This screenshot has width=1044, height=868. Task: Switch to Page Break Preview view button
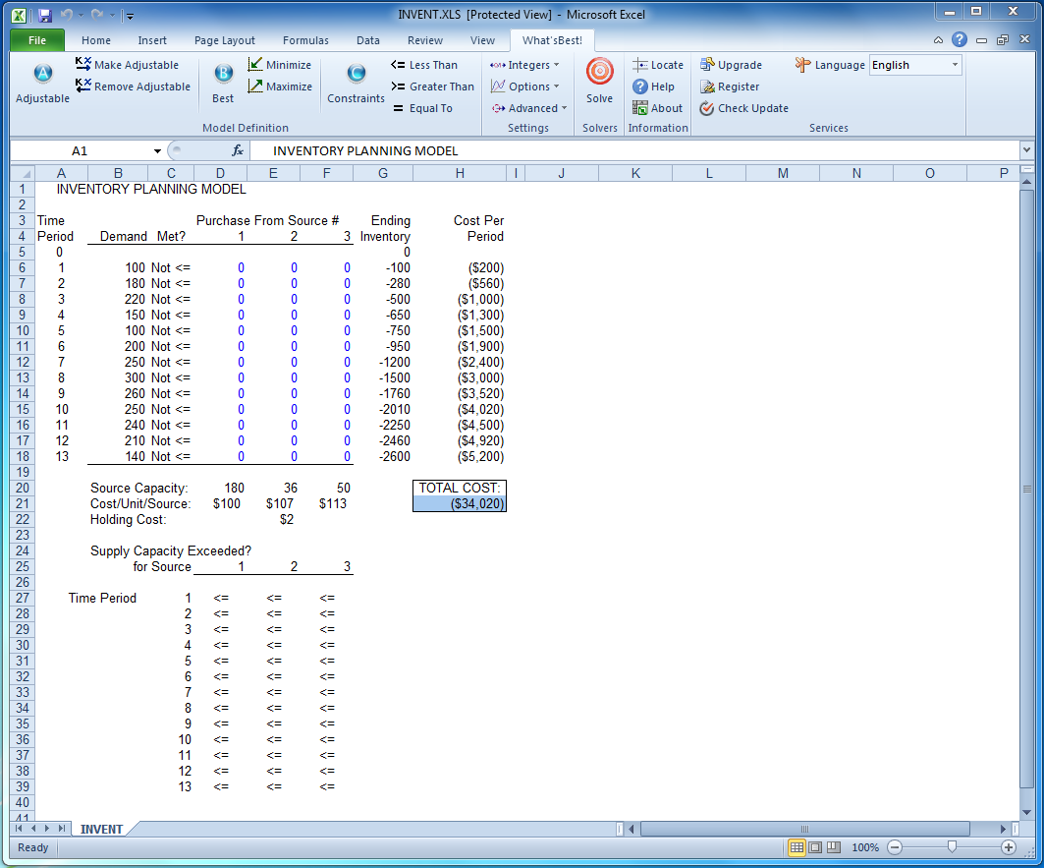pos(834,847)
